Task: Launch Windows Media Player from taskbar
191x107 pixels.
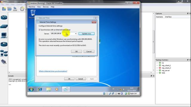Action: (57, 89)
